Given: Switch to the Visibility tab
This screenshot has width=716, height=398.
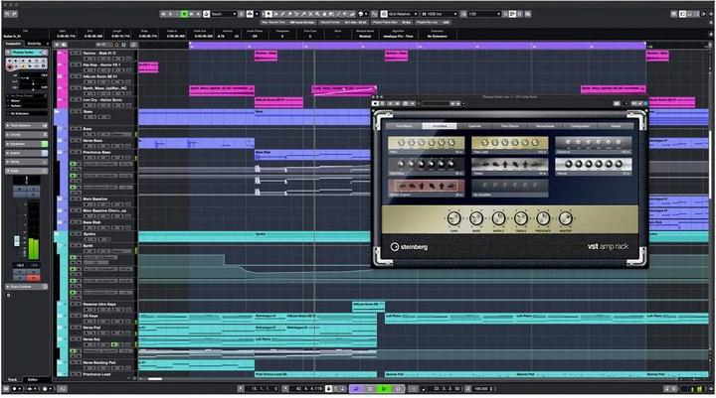Looking at the screenshot, I should 34,44.
